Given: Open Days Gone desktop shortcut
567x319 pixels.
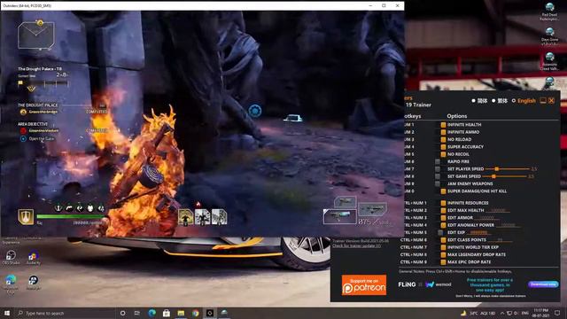Looking at the screenshot, I should click(x=549, y=36).
